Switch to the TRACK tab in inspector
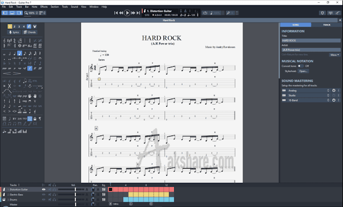Viewport: 343px width, 207px height. (327, 25)
